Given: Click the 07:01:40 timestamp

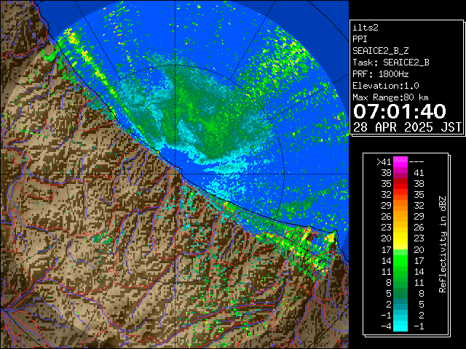Looking at the screenshot, I should click(x=400, y=111).
